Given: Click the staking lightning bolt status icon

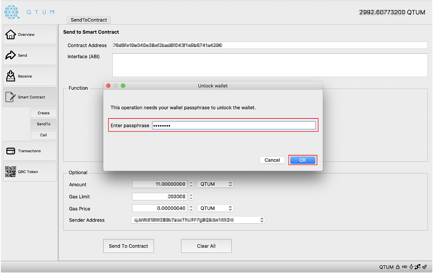Looking at the screenshot, I should (411, 267).
